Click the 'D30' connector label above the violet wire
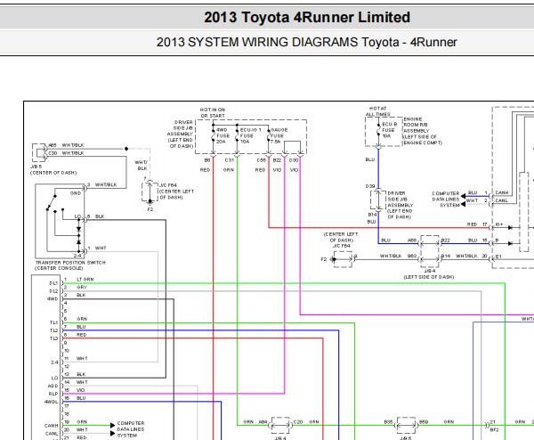 [x=294, y=160]
